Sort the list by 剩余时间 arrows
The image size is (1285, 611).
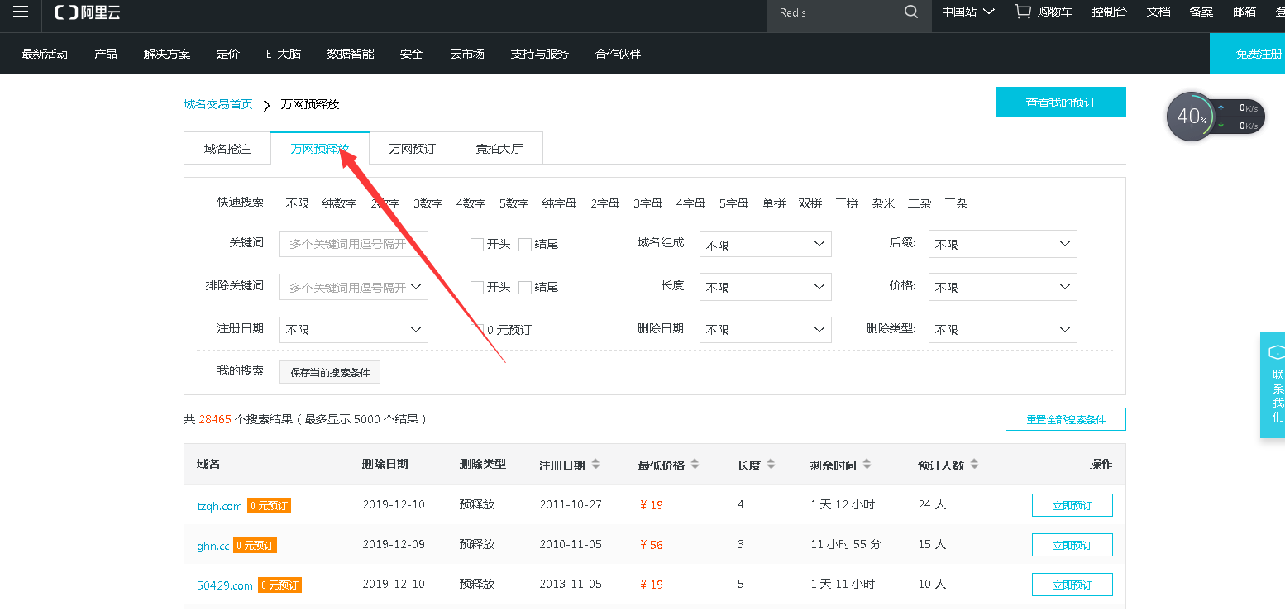[x=866, y=464]
